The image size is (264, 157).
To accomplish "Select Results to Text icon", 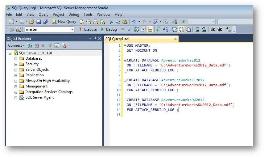I will pyautogui.click(x=174, y=29).
